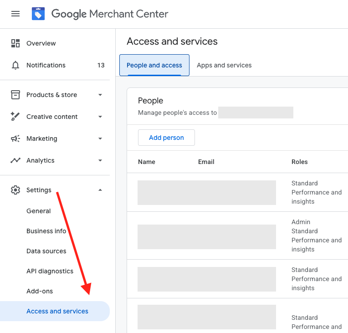This screenshot has height=333, width=348.
Task: Click the Notifications bell icon
Action: (15, 65)
